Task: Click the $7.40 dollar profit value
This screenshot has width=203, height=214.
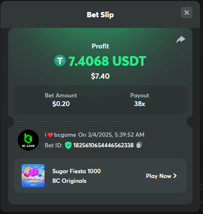Action: [100, 76]
